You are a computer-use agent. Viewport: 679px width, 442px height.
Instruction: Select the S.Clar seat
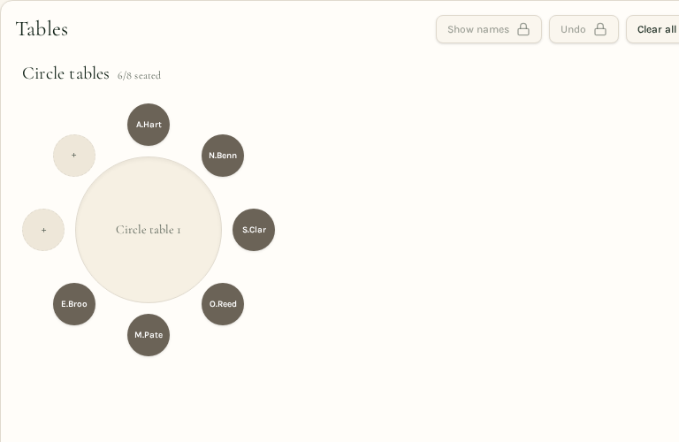point(254,230)
